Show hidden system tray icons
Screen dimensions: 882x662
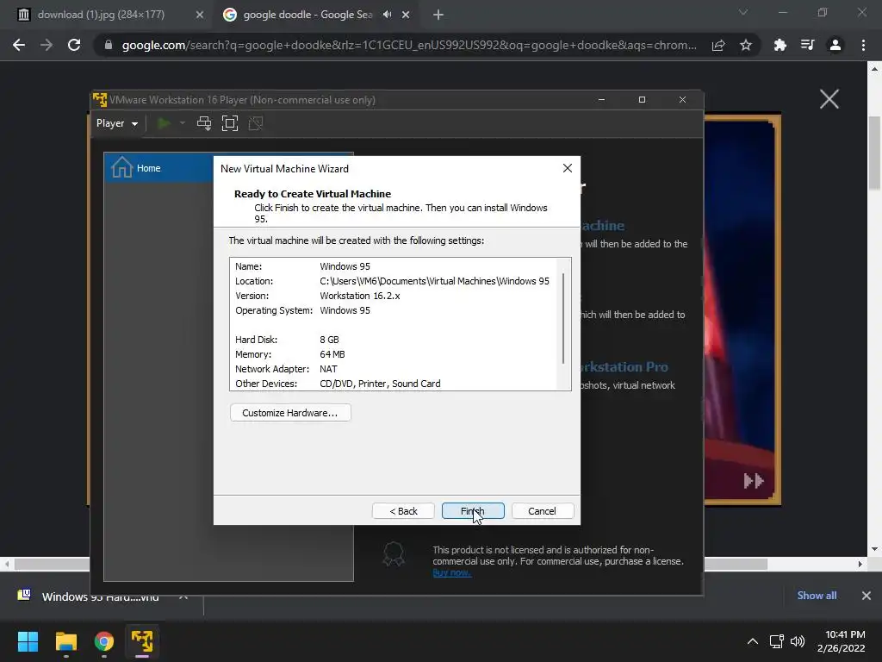(752, 641)
